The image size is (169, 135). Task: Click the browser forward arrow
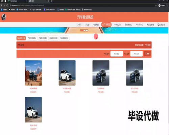click(x=4, y=5)
